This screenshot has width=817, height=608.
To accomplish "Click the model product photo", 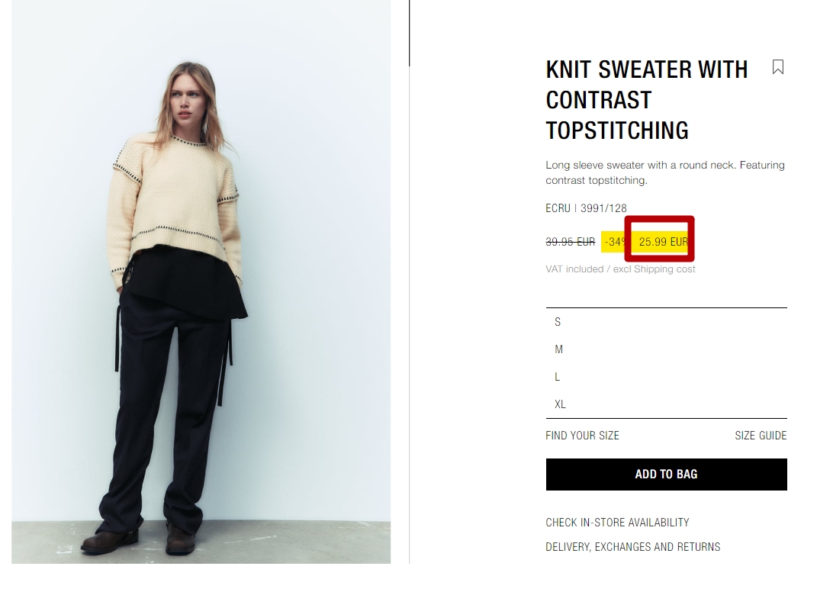I will pos(201,281).
